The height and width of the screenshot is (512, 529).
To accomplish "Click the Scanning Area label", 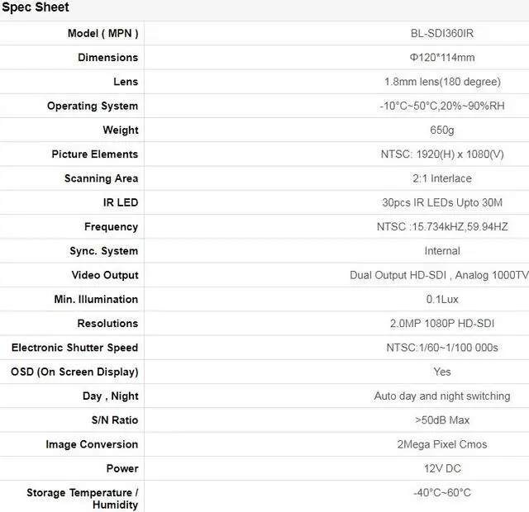I will pyautogui.click(x=101, y=178).
